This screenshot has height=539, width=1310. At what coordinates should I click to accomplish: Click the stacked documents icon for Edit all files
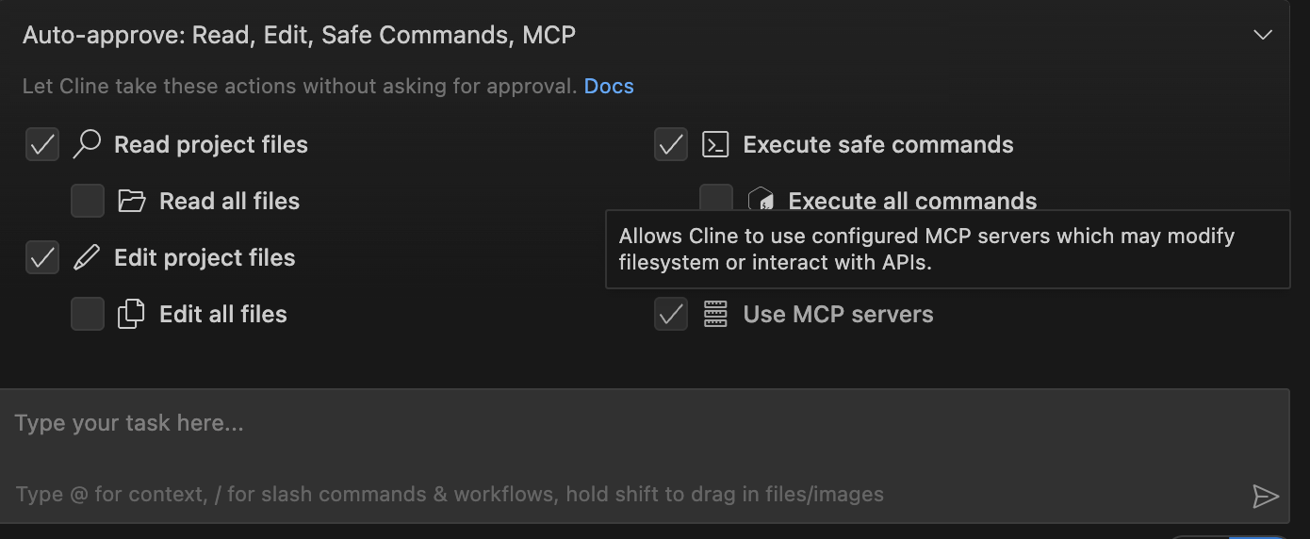(x=132, y=314)
